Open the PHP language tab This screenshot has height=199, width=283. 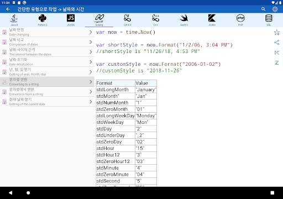[x=240, y=20]
